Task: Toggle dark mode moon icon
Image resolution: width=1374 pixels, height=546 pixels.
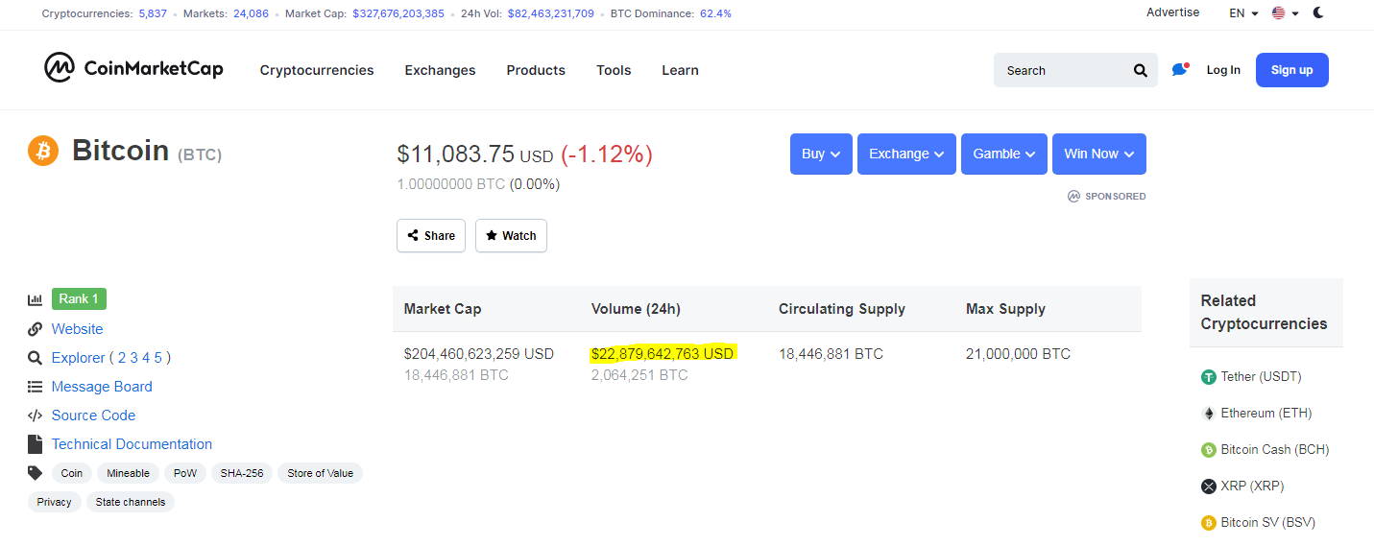Action: pyautogui.click(x=1318, y=12)
